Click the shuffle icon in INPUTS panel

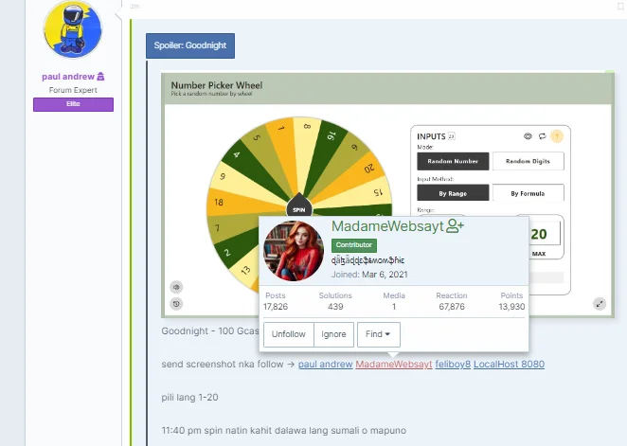542,136
